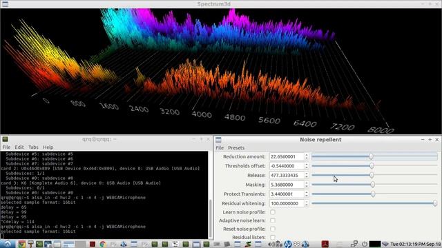442x248 pixels.
Task: Click the battery status tray icon
Action: [279, 244]
